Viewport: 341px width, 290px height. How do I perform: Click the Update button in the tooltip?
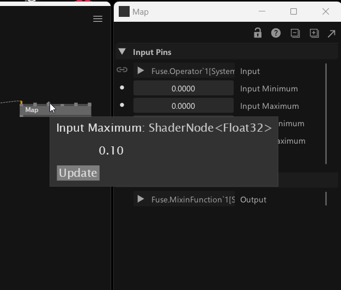click(78, 173)
